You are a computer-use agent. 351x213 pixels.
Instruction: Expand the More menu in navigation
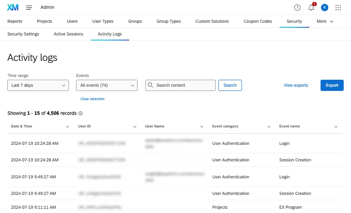(325, 22)
